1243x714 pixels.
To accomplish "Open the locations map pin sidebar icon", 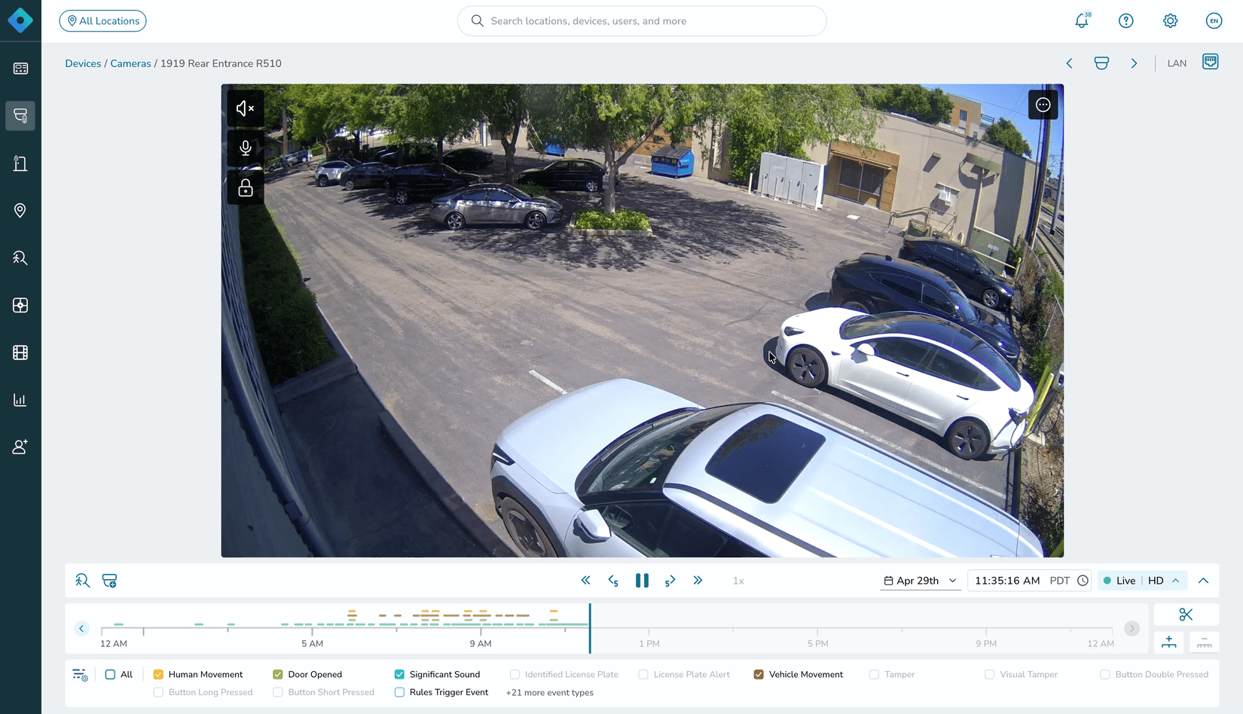I will (x=20, y=210).
